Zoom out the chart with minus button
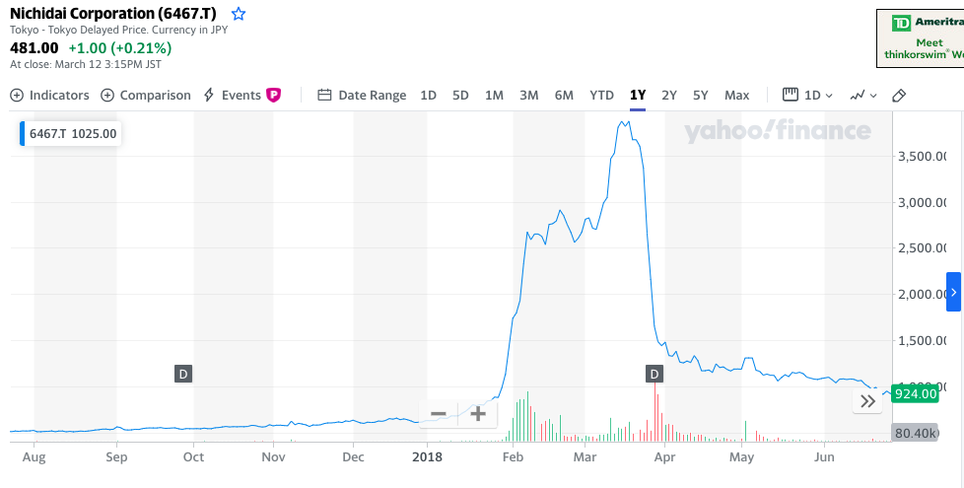The width and height of the screenshot is (964, 488). 439,414
